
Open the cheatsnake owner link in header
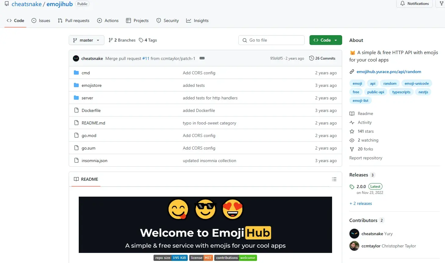27,4
